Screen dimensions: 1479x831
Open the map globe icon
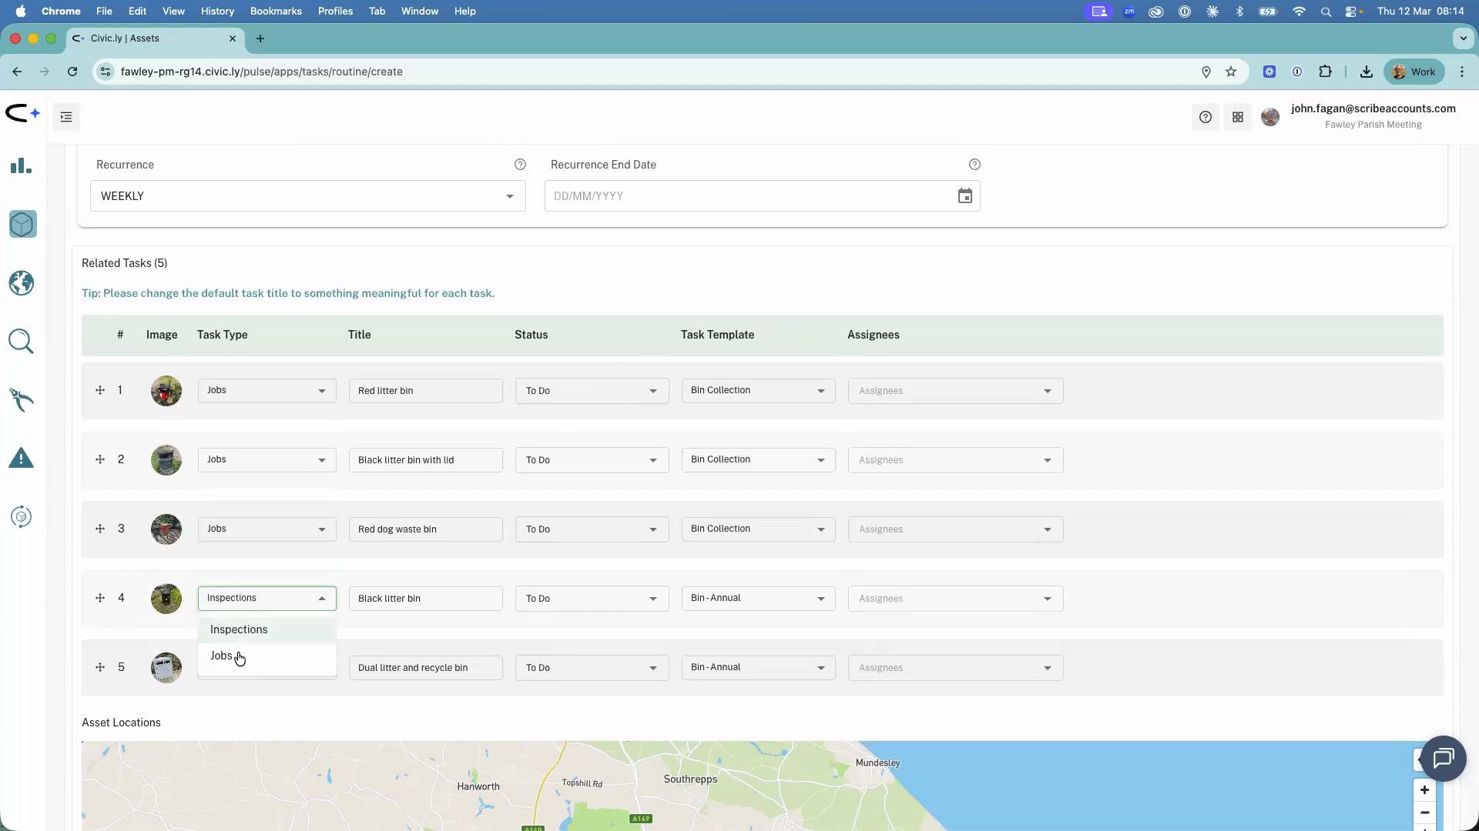(x=21, y=282)
